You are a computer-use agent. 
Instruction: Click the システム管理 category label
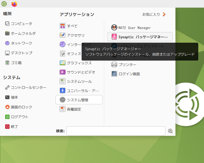[78, 100]
